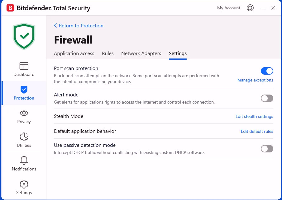Click the Bitdefender red B logo

point(10,8)
